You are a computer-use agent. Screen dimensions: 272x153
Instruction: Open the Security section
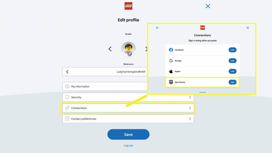(x=128, y=97)
